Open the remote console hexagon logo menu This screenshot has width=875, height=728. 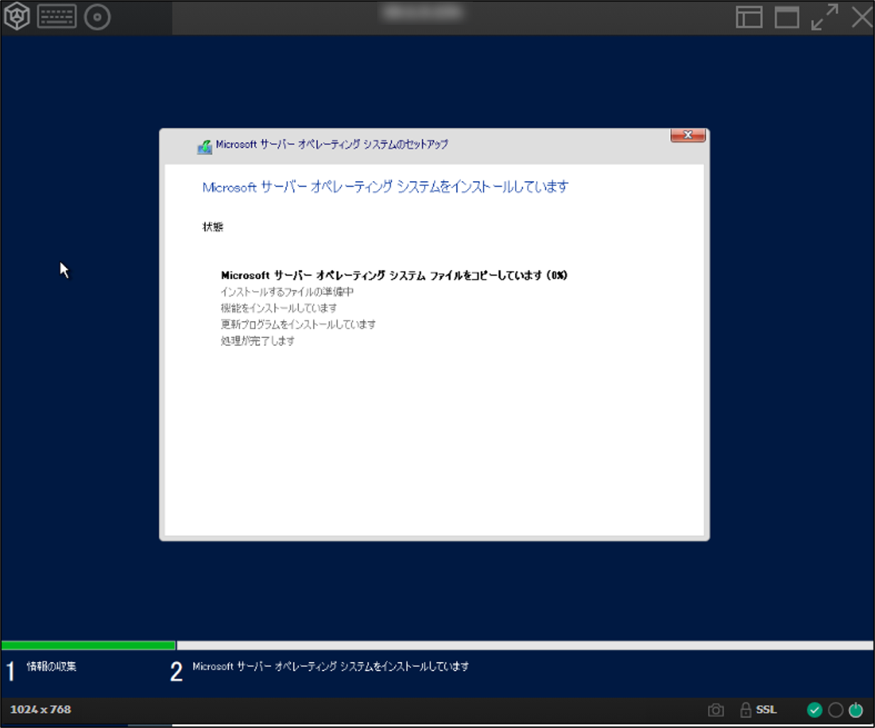tap(17, 17)
